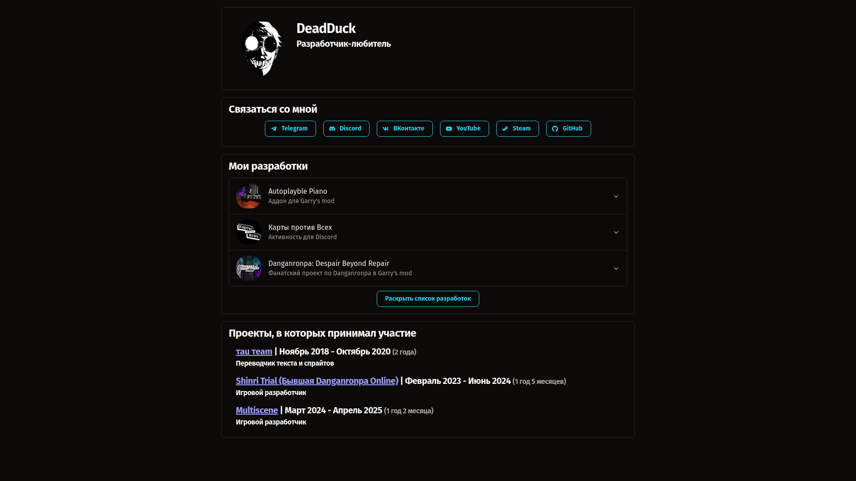Click the Autoplayble Piano title text

tap(298, 191)
